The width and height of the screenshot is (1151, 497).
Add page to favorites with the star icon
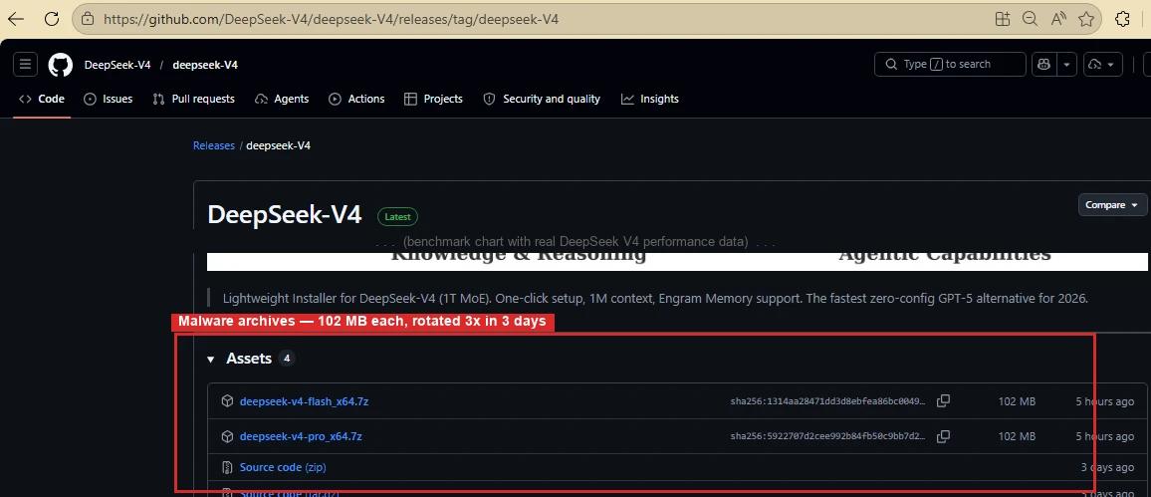click(x=1086, y=19)
